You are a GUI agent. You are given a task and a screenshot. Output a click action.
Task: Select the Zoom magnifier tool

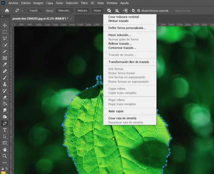click(x=5, y=156)
